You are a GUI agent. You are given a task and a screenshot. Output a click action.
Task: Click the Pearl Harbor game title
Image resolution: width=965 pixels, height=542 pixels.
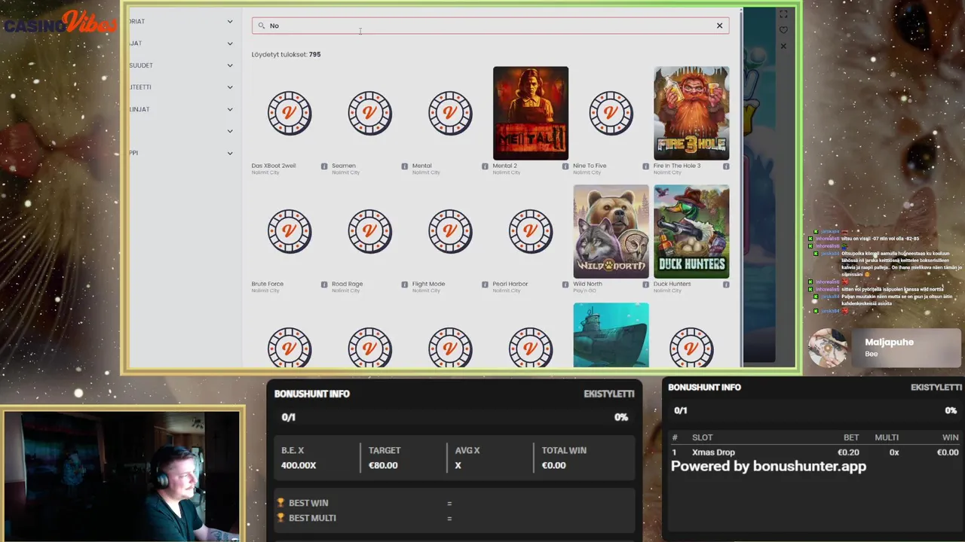tap(510, 284)
